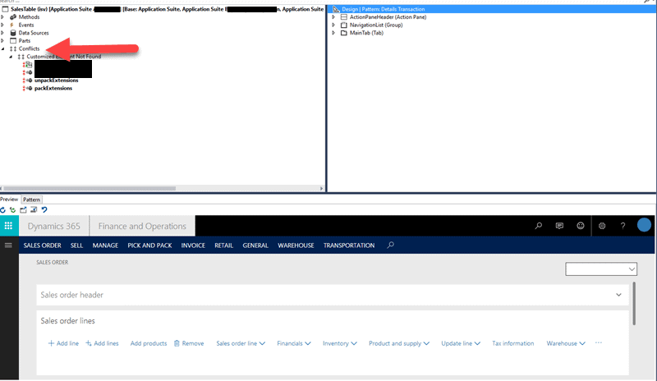Open the Financials dropdown menu
Screen dimensions: 657x381
pyautogui.click(x=294, y=343)
